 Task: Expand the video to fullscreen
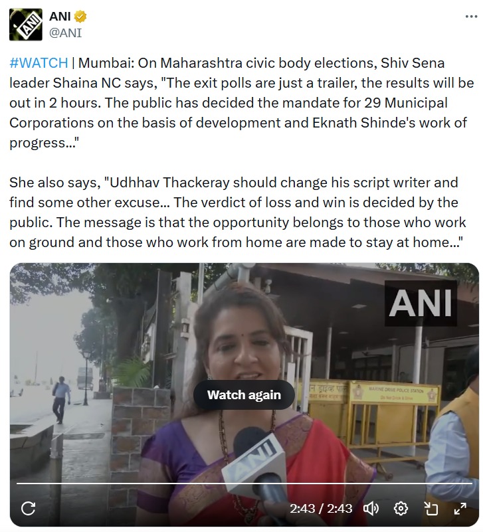460,508
